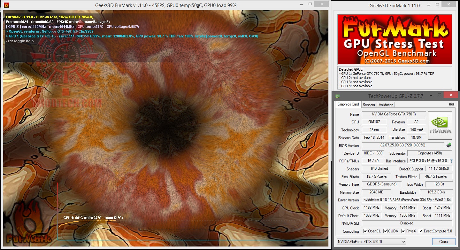Open the NVIDIA GeForce GTX 750 Ti dropdown

pyautogui.click(x=371, y=241)
